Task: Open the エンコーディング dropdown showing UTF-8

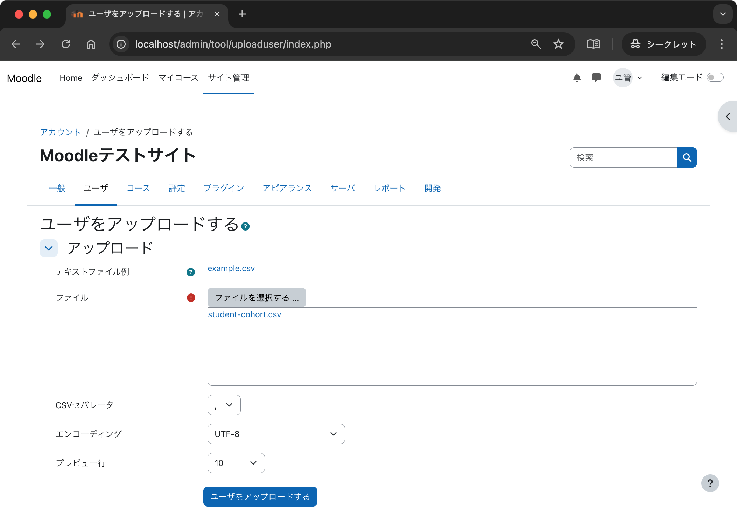Action: coord(276,434)
